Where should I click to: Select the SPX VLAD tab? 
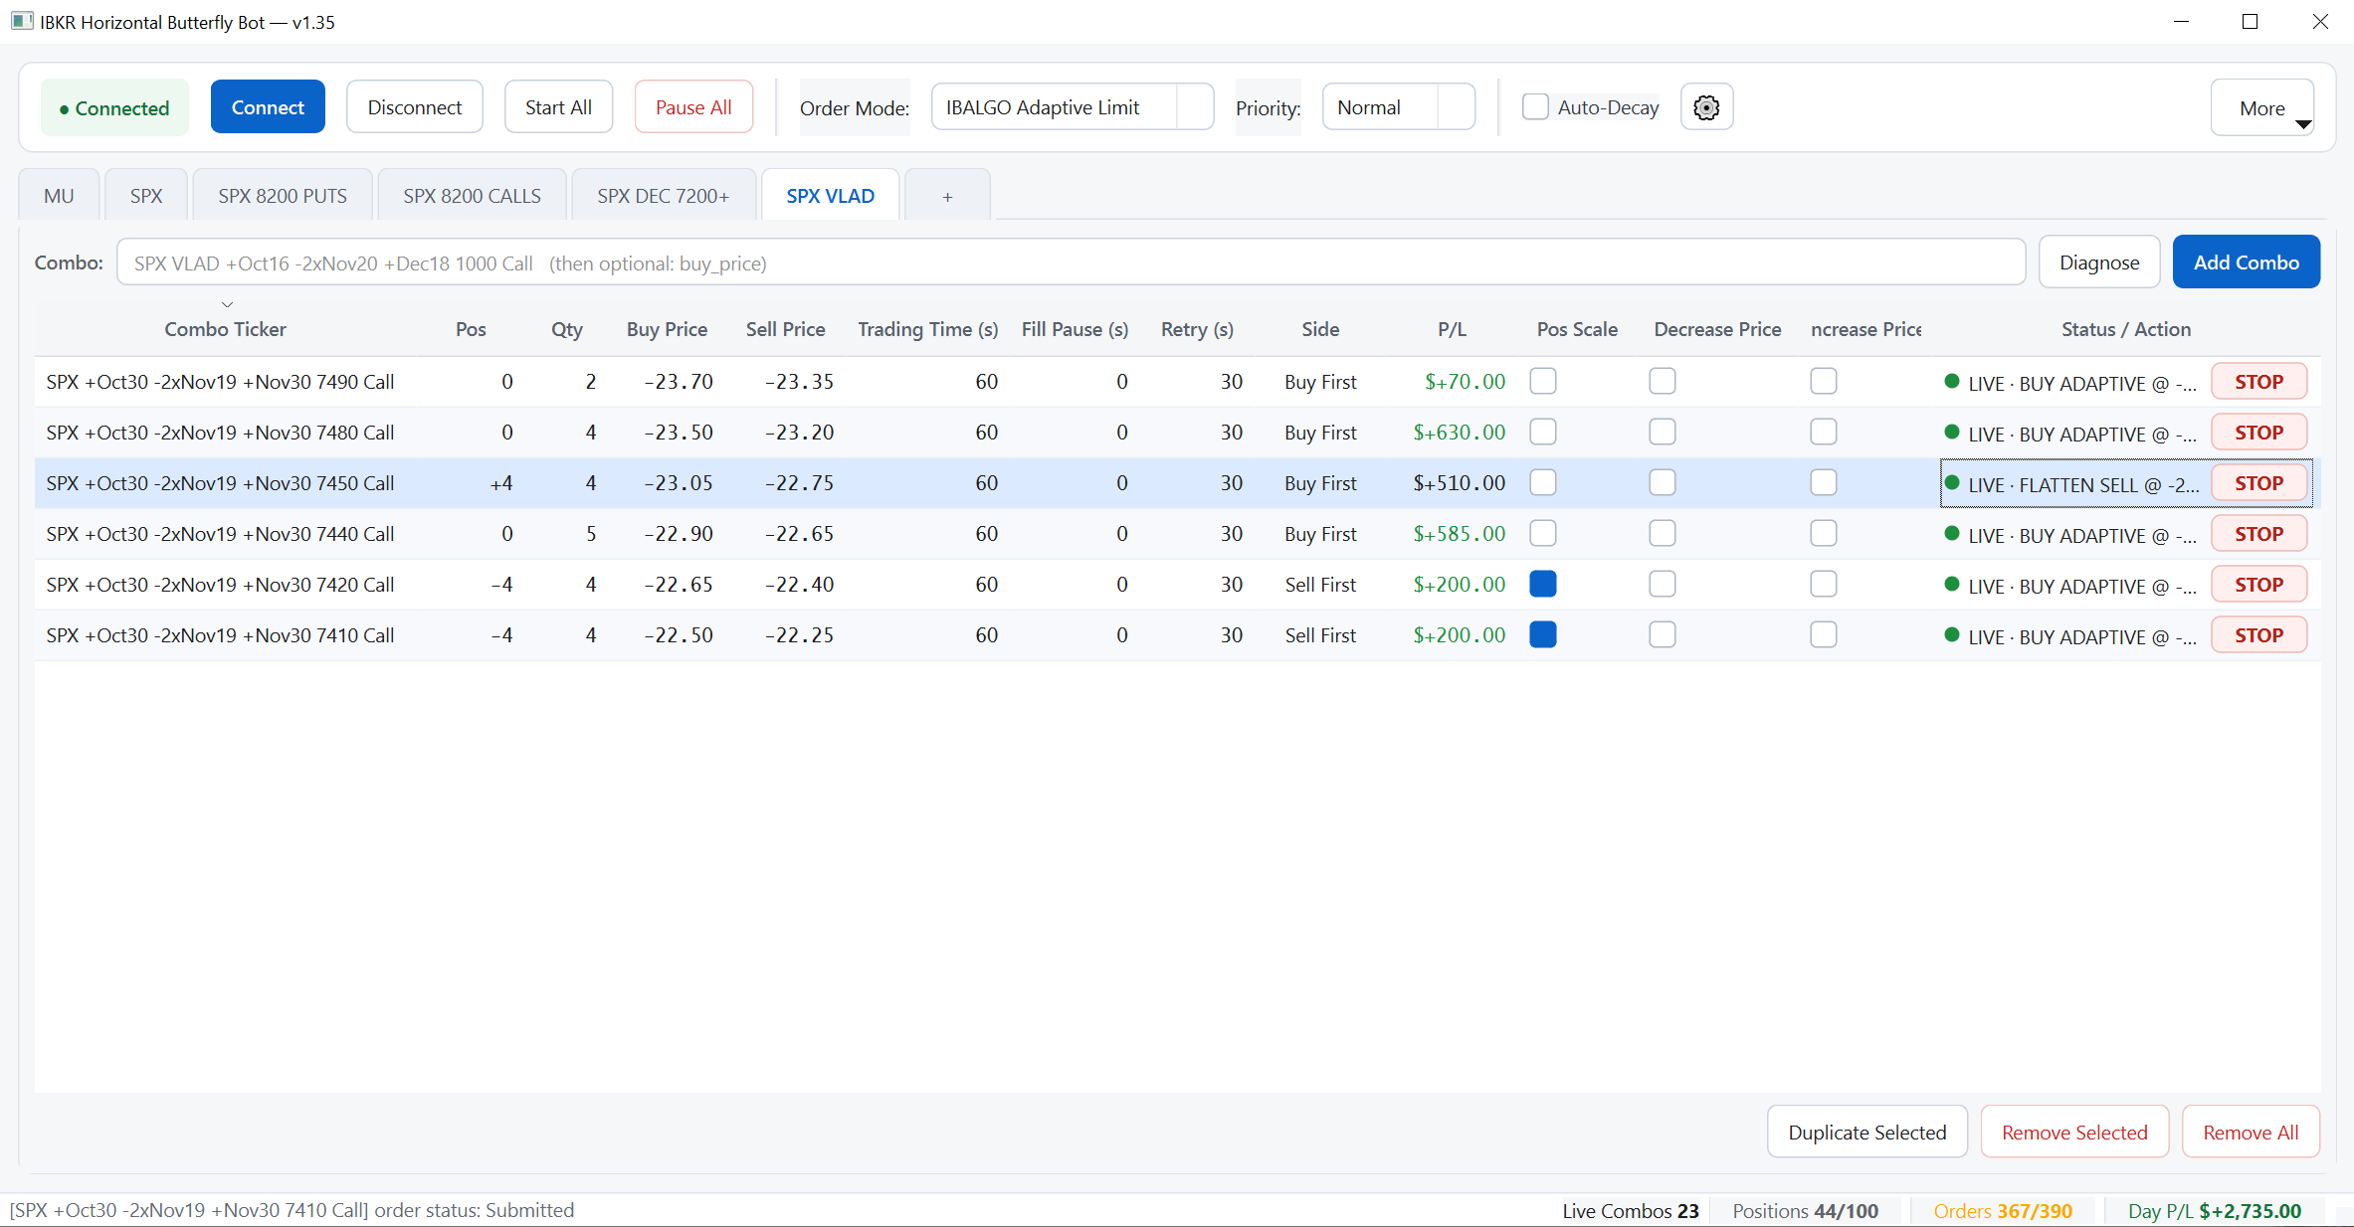830,196
